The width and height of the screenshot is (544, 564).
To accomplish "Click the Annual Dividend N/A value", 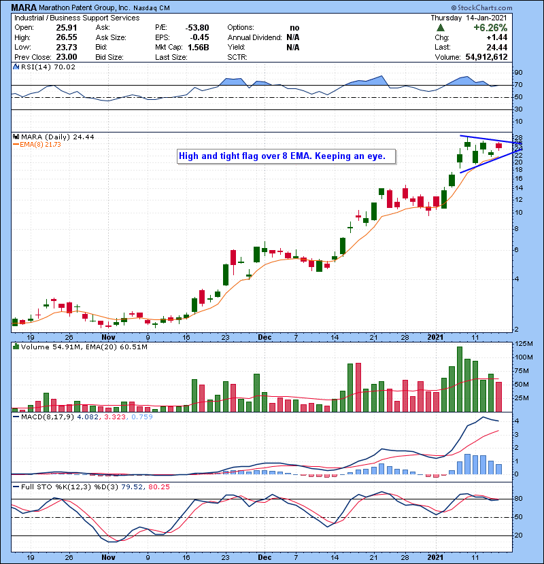I will coord(293,37).
